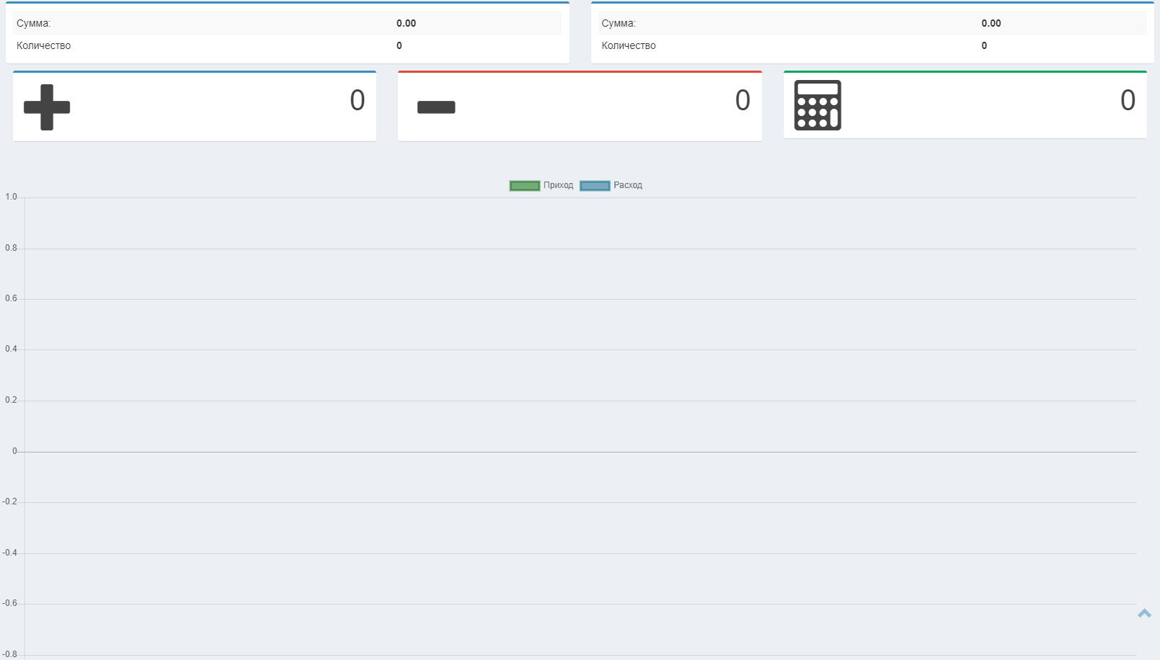The width and height of the screenshot is (1160, 660).
Task: Click the 0.00 sum value in the left panel
Action: pos(406,23)
